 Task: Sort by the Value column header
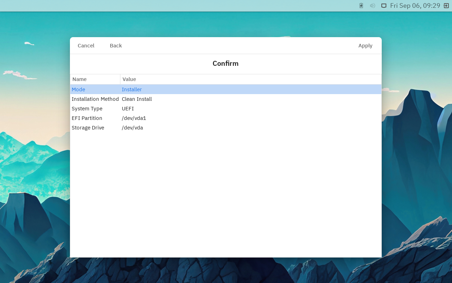(x=251, y=79)
